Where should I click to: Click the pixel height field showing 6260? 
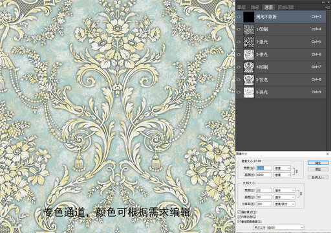[x=264, y=175]
